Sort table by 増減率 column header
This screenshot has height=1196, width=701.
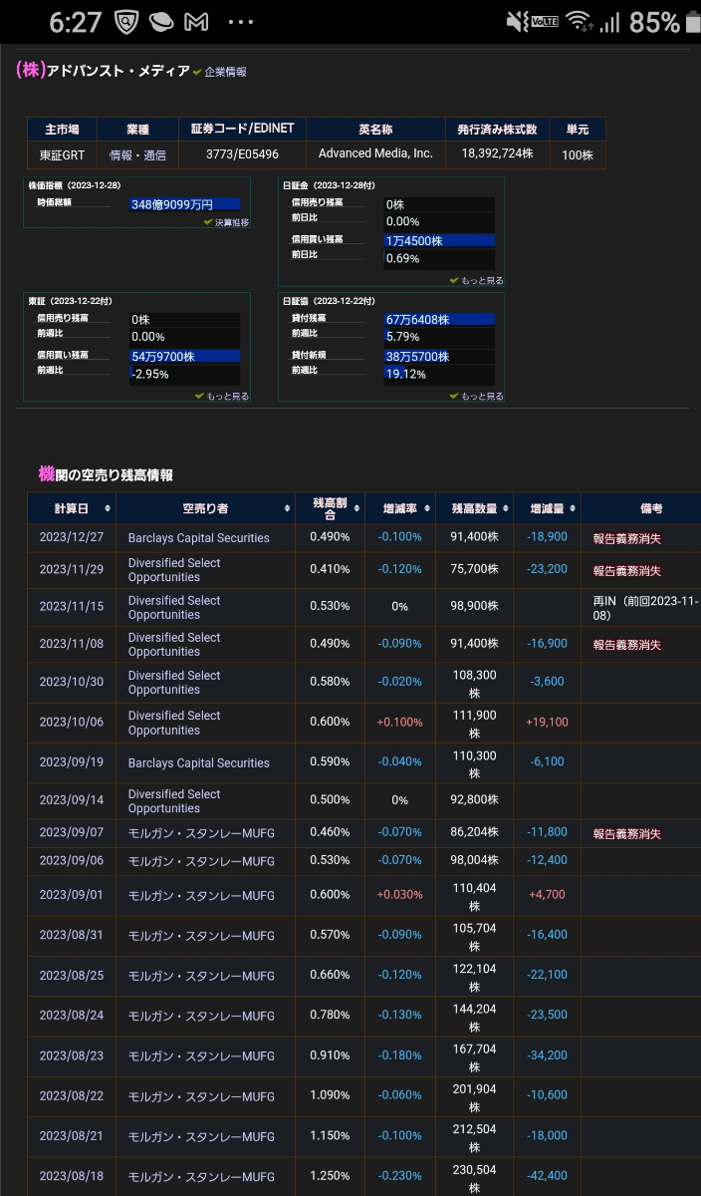coord(400,508)
